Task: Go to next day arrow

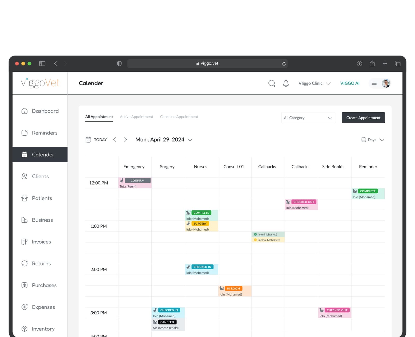Action: [126, 140]
